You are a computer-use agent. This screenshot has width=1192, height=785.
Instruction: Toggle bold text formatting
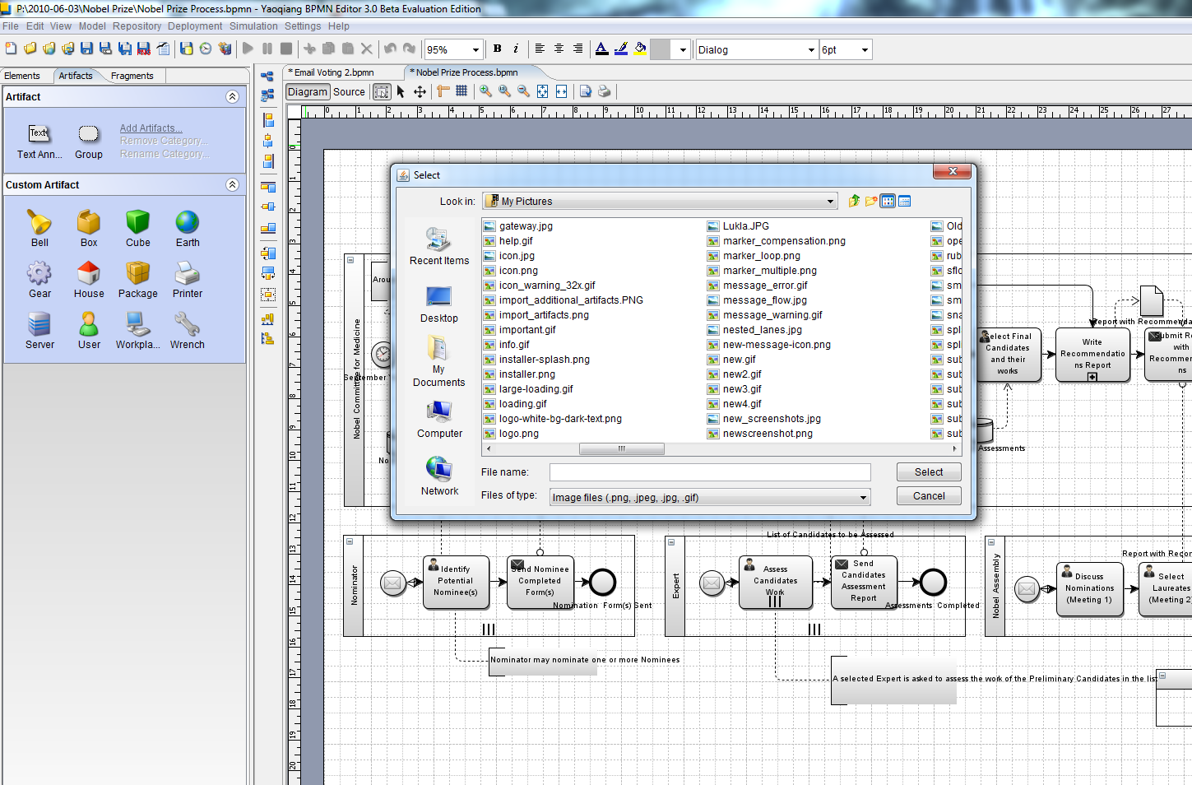click(497, 49)
